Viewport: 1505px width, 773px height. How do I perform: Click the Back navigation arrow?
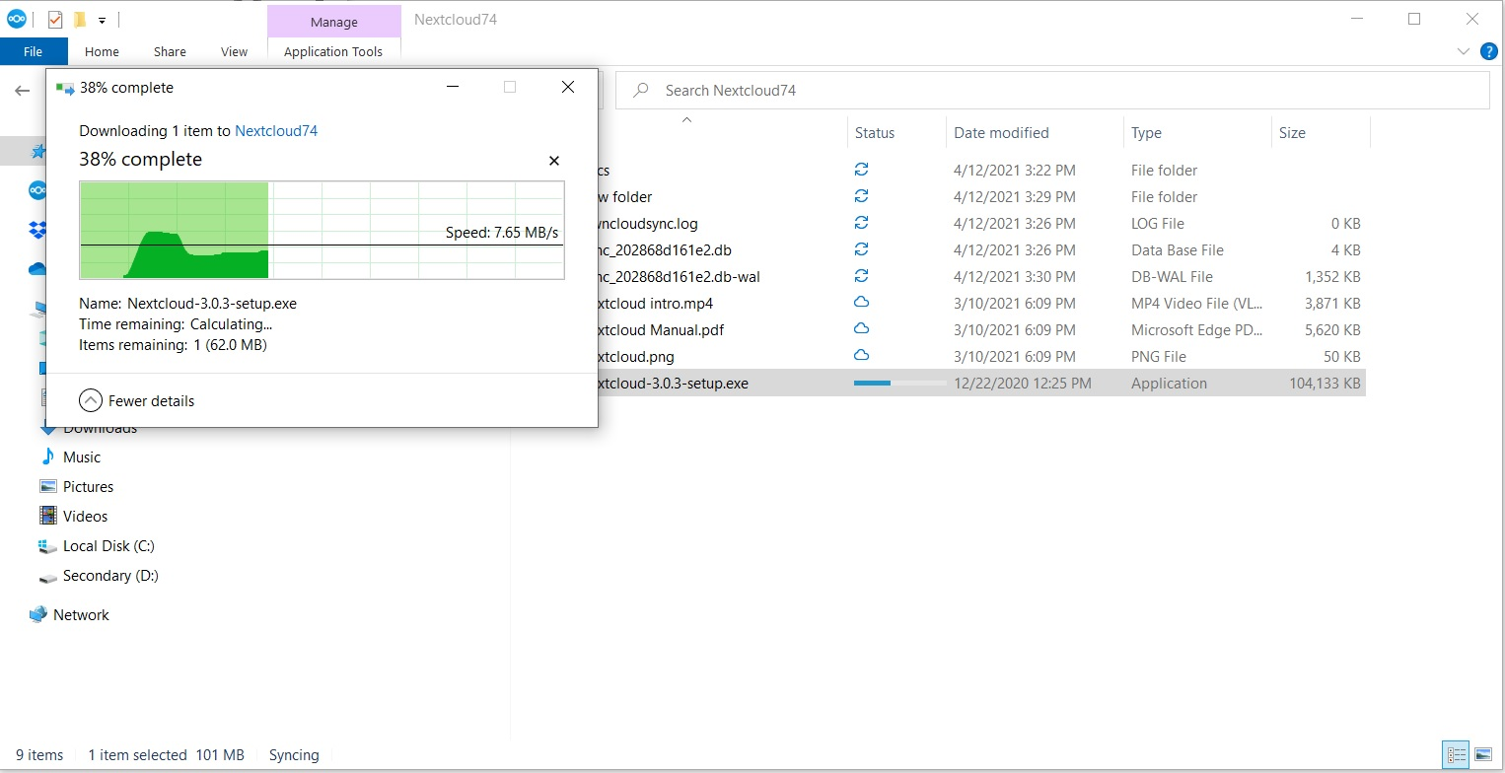(x=23, y=91)
